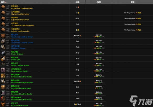Screen dimensions: 153x107
Task: Open the Toughened Leather Gloves link
Action: tap(22, 43)
